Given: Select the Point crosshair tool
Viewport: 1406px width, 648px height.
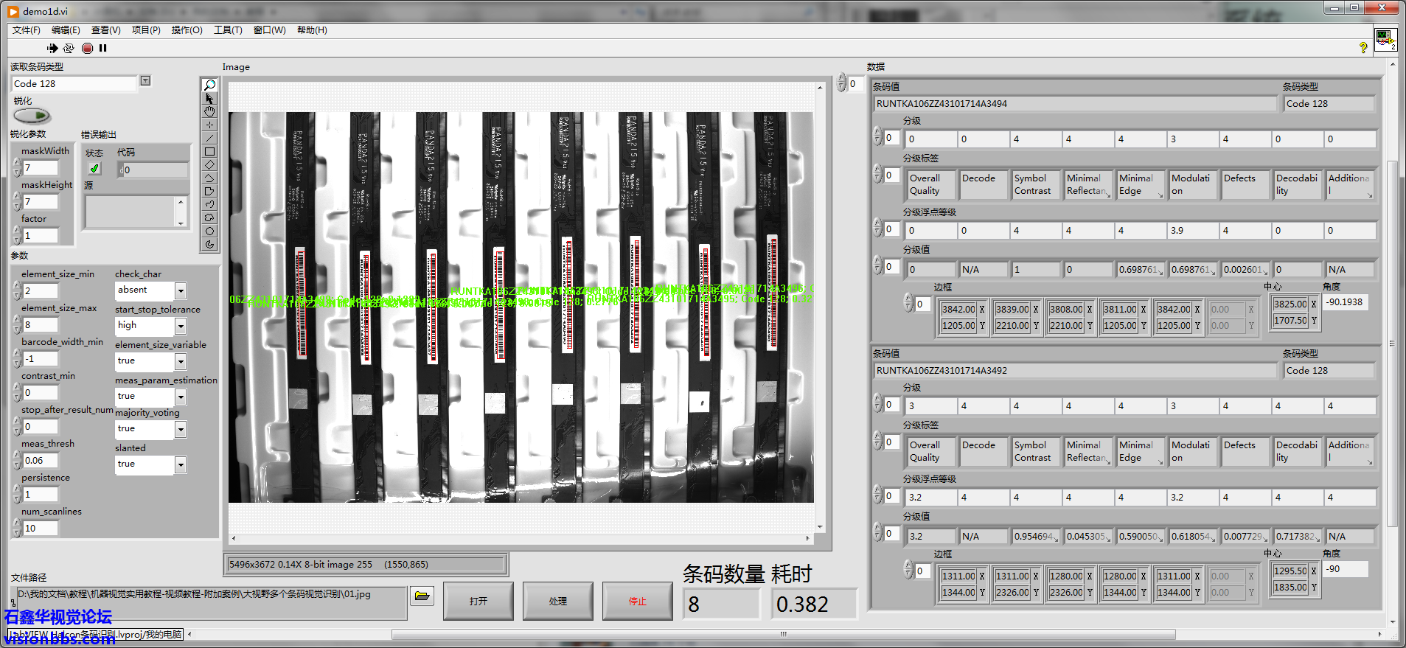Looking at the screenshot, I should (210, 125).
